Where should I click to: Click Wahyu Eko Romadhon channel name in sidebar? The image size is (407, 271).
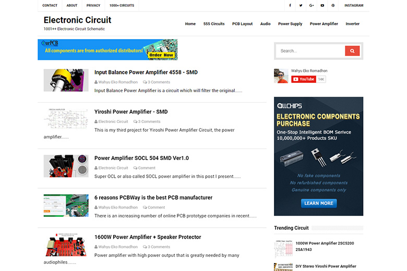[x=309, y=71]
